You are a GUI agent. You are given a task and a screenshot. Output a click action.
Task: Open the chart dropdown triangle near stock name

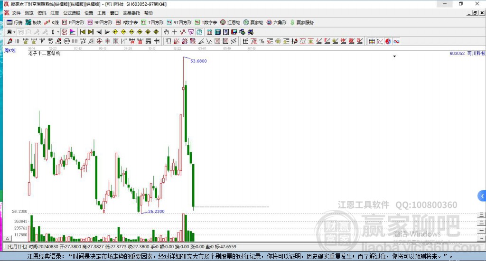pyautogui.click(x=394, y=56)
